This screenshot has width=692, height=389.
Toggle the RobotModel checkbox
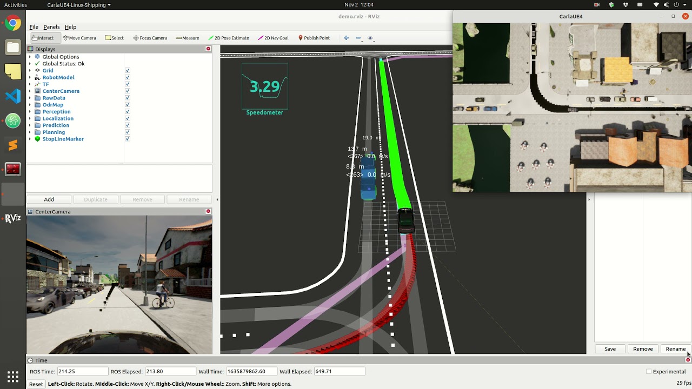(128, 77)
